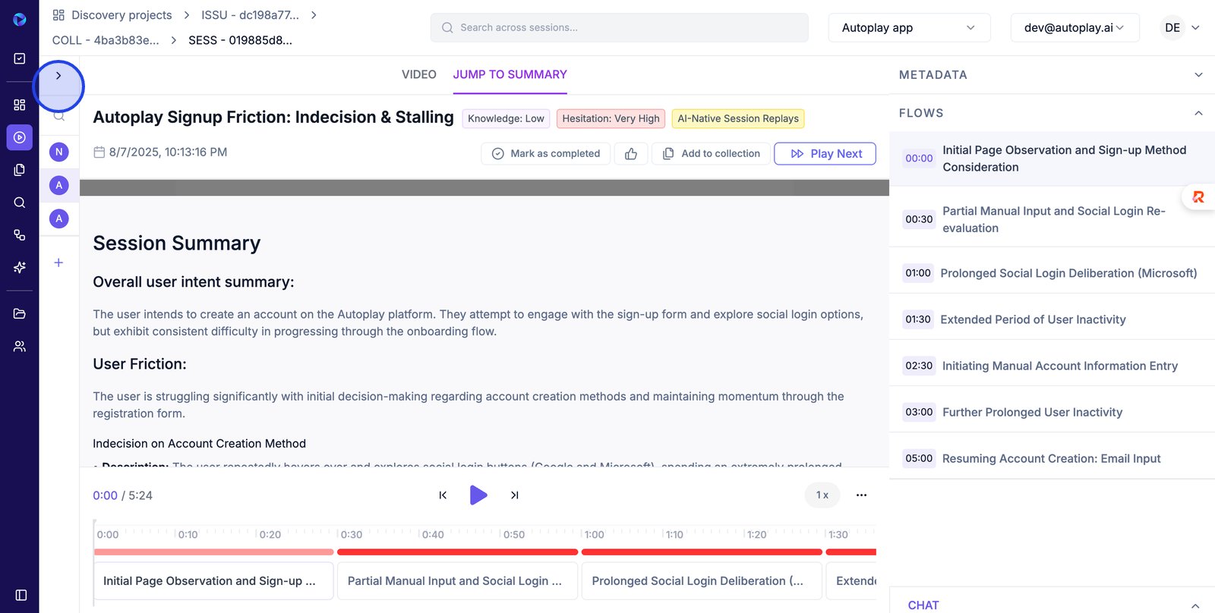Toggle playback speed 1x button

pos(822,495)
